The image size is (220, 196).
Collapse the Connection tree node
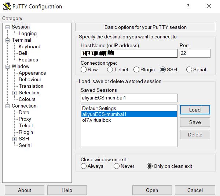[7, 106]
